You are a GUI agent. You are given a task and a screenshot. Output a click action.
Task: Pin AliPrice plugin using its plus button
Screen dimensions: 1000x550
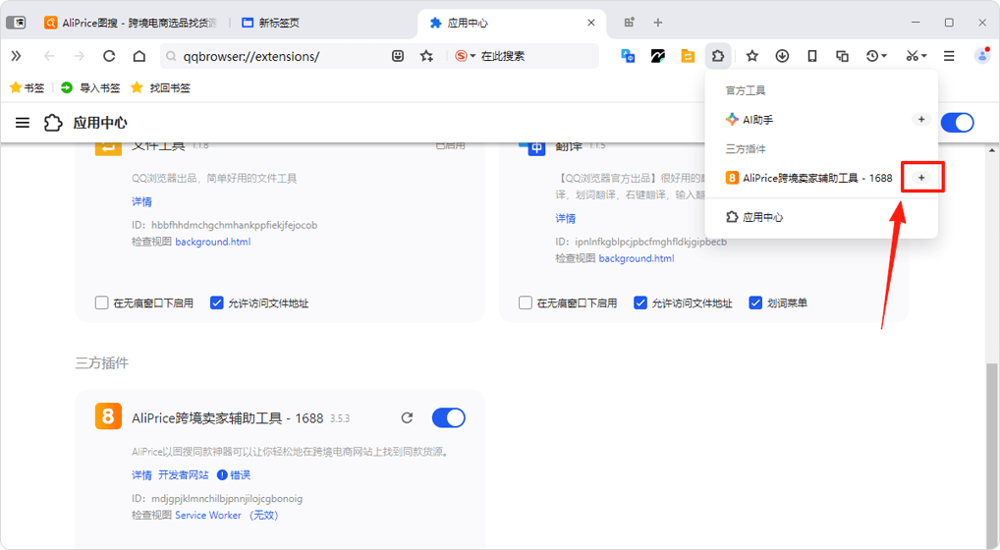pos(920,178)
